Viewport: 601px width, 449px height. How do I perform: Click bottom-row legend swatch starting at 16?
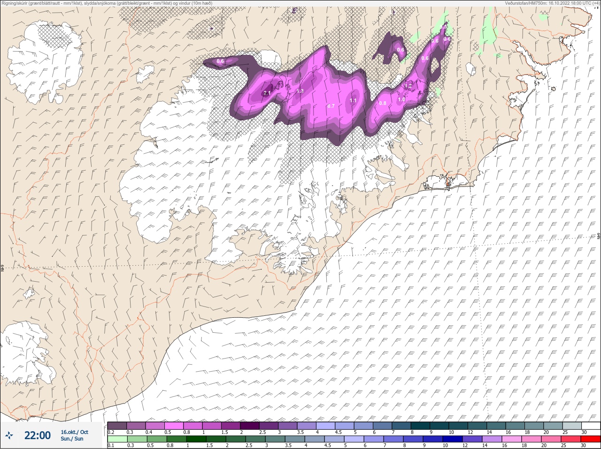pos(511,439)
